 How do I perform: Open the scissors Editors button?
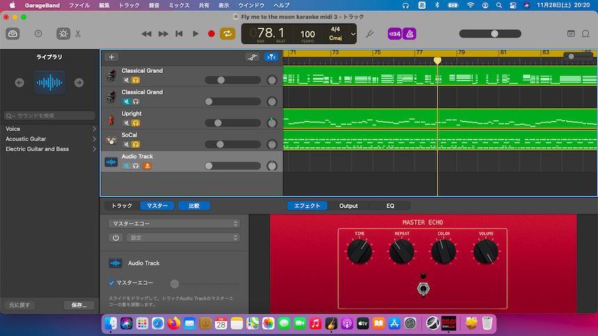pyautogui.click(x=78, y=34)
